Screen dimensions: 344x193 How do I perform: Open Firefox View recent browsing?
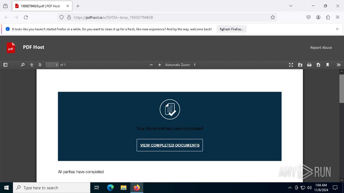click(x=5, y=6)
